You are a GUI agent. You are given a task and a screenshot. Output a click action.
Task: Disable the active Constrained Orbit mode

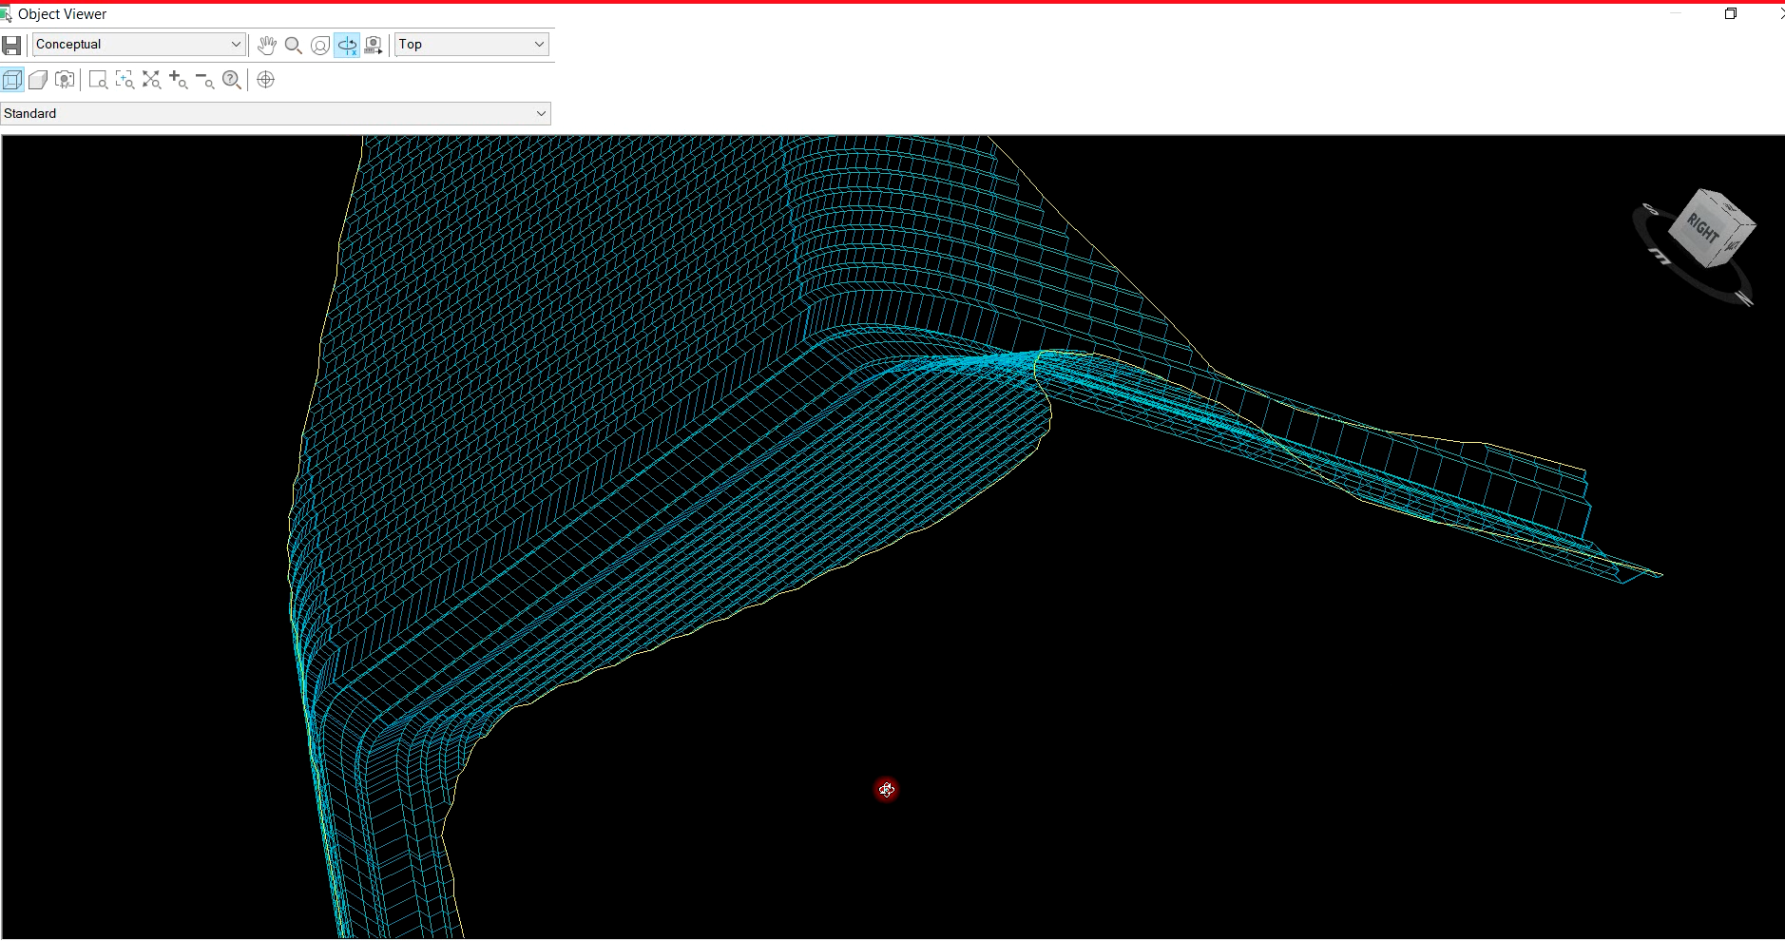click(x=346, y=45)
